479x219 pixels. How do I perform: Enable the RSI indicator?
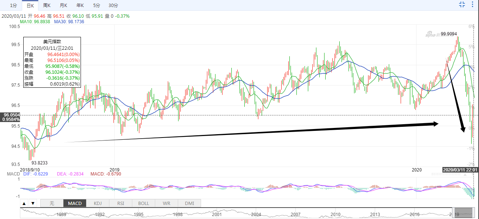tap(120, 203)
